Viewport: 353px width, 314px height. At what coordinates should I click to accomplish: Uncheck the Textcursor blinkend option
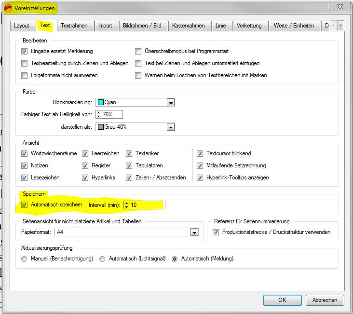click(x=200, y=153)
